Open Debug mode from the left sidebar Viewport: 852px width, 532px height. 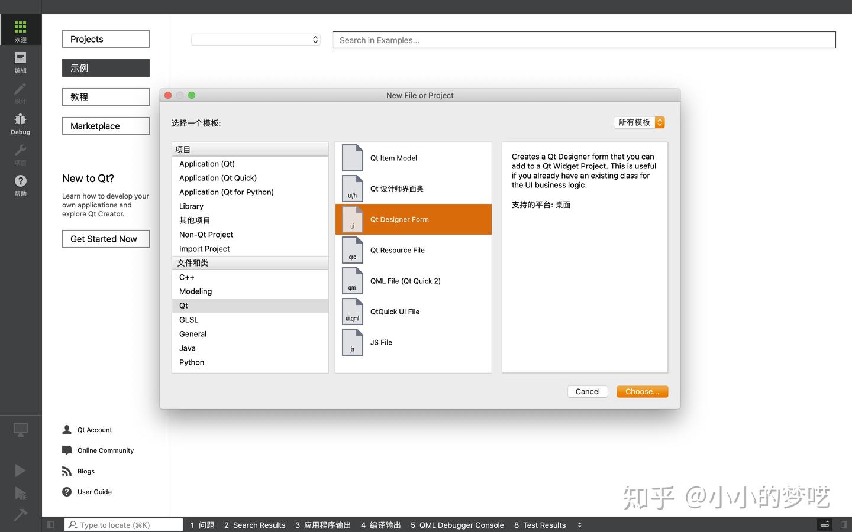(x=20, y=124)
